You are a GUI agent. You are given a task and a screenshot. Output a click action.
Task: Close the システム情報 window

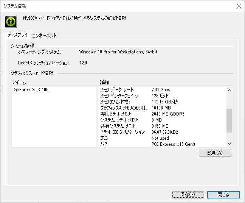239,6
